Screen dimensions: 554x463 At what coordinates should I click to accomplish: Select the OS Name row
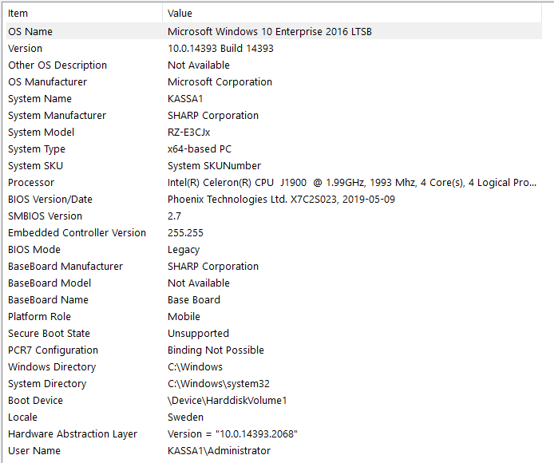tap(30, 32)
